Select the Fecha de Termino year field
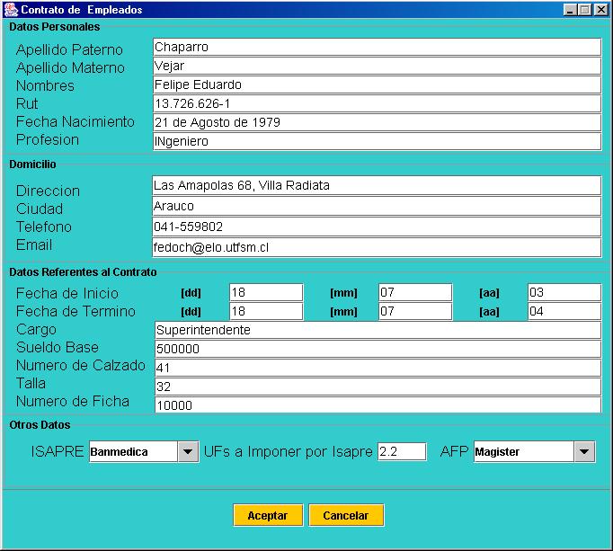The width and height of the screenshot is (613, 551). [x=564, y=311]
